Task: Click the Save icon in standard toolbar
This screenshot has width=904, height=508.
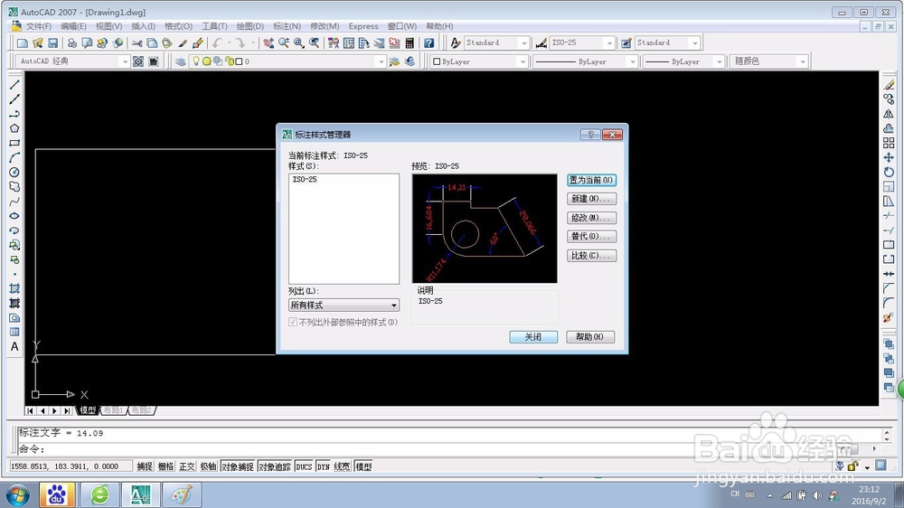Action: pos(52,42)
